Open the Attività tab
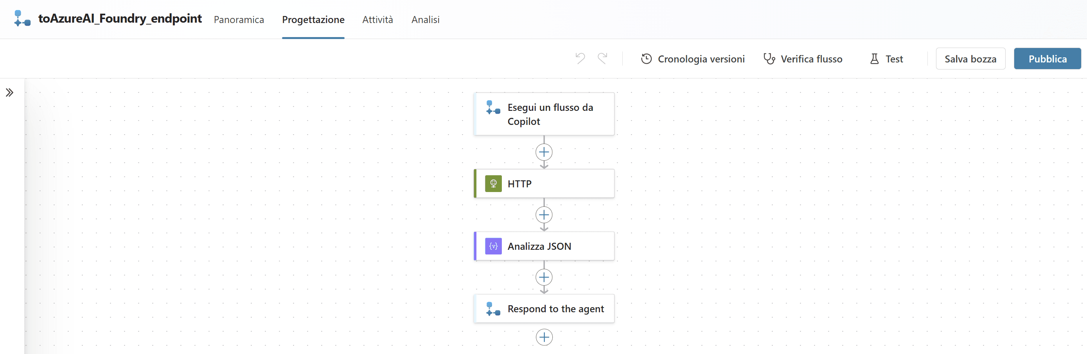The width and height of the screenshot is (1087, 354). [x=378, y=20]
